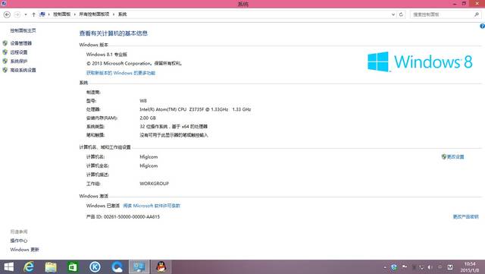This screenshot has height=274, width=485.
Task: Open File Explorer from the taskbar
Action: (51, 267)
